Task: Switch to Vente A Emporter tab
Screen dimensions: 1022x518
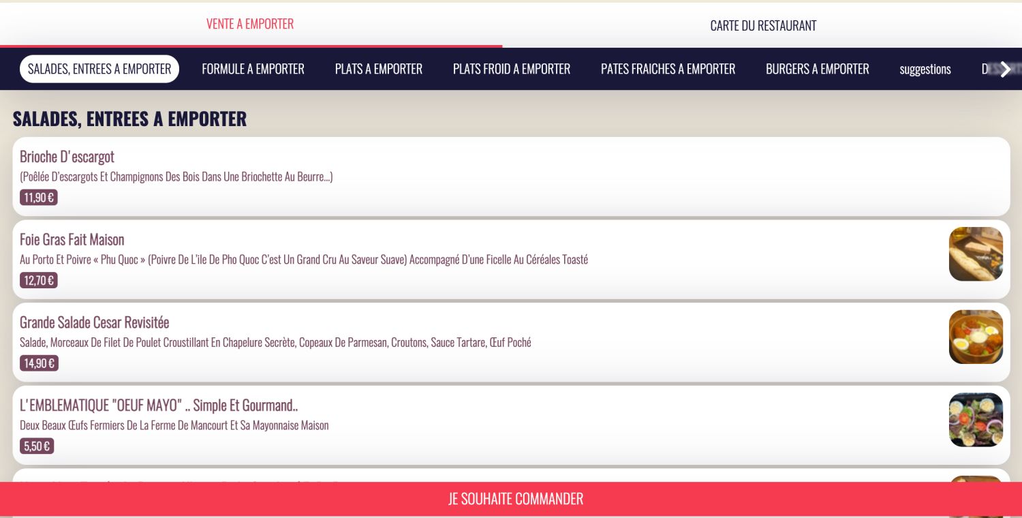Action: tap(250, 24)
